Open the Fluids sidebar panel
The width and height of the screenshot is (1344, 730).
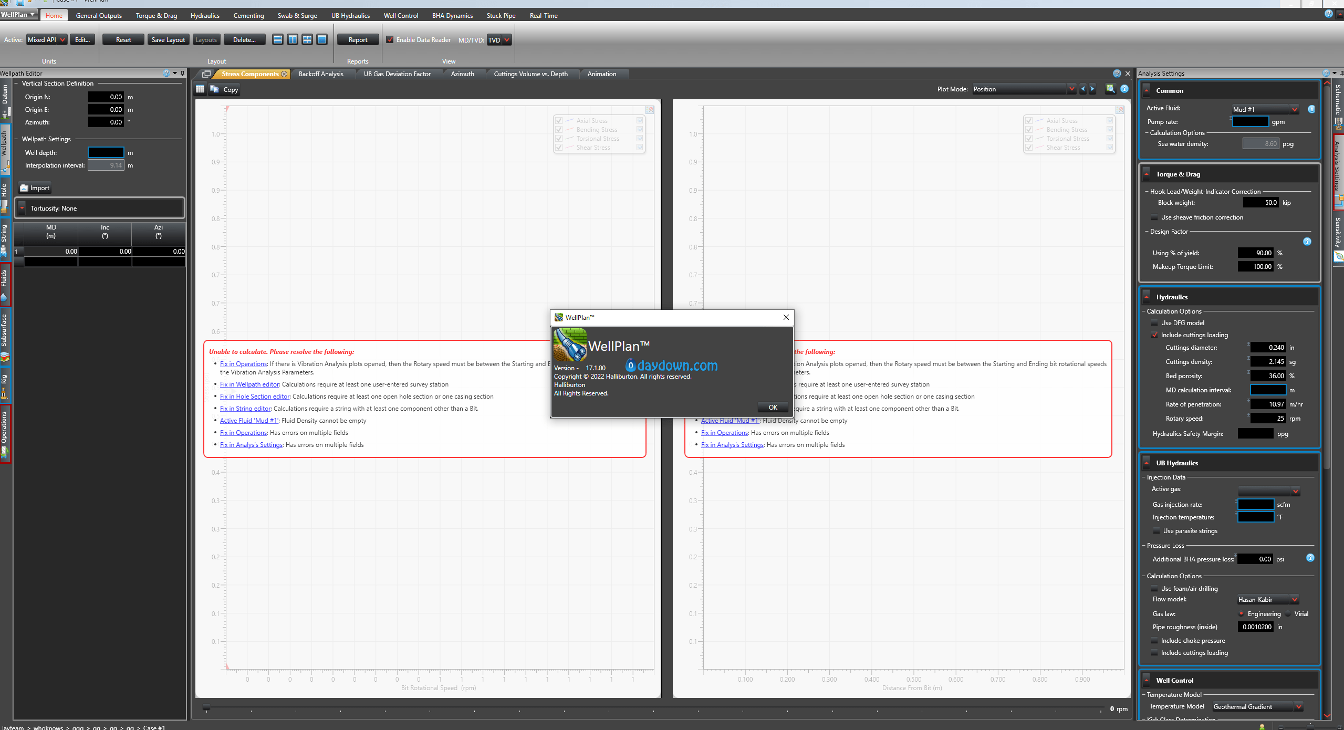pos(5,285)
